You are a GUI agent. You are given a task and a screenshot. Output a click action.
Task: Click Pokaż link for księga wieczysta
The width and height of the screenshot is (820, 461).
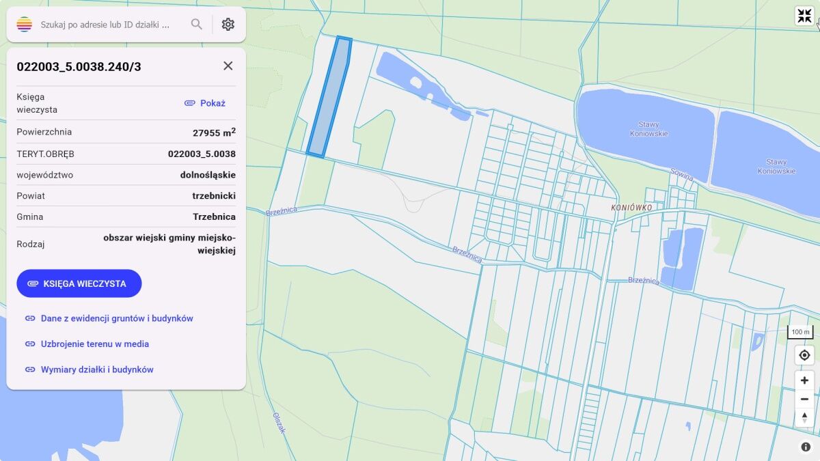click(x=205, y=103)
